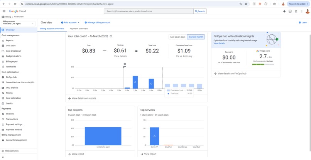Switch to Billing account overview tab
Image resolution: width=311 pixels, height=160 pixels.
coord(52,29)
